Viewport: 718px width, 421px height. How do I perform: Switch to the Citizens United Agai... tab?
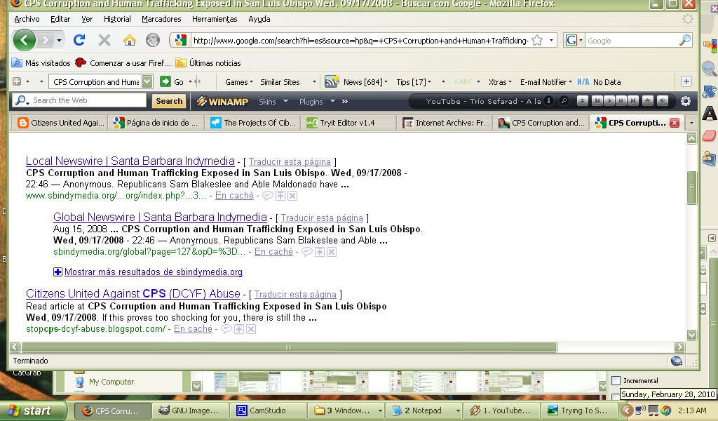coord(60,122)
